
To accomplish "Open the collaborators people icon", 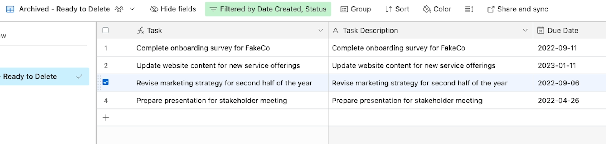I will point(119,9).
